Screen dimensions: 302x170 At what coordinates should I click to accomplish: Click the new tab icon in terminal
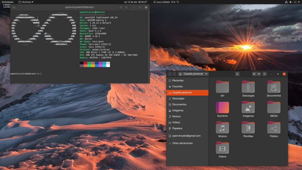[14, 7]
